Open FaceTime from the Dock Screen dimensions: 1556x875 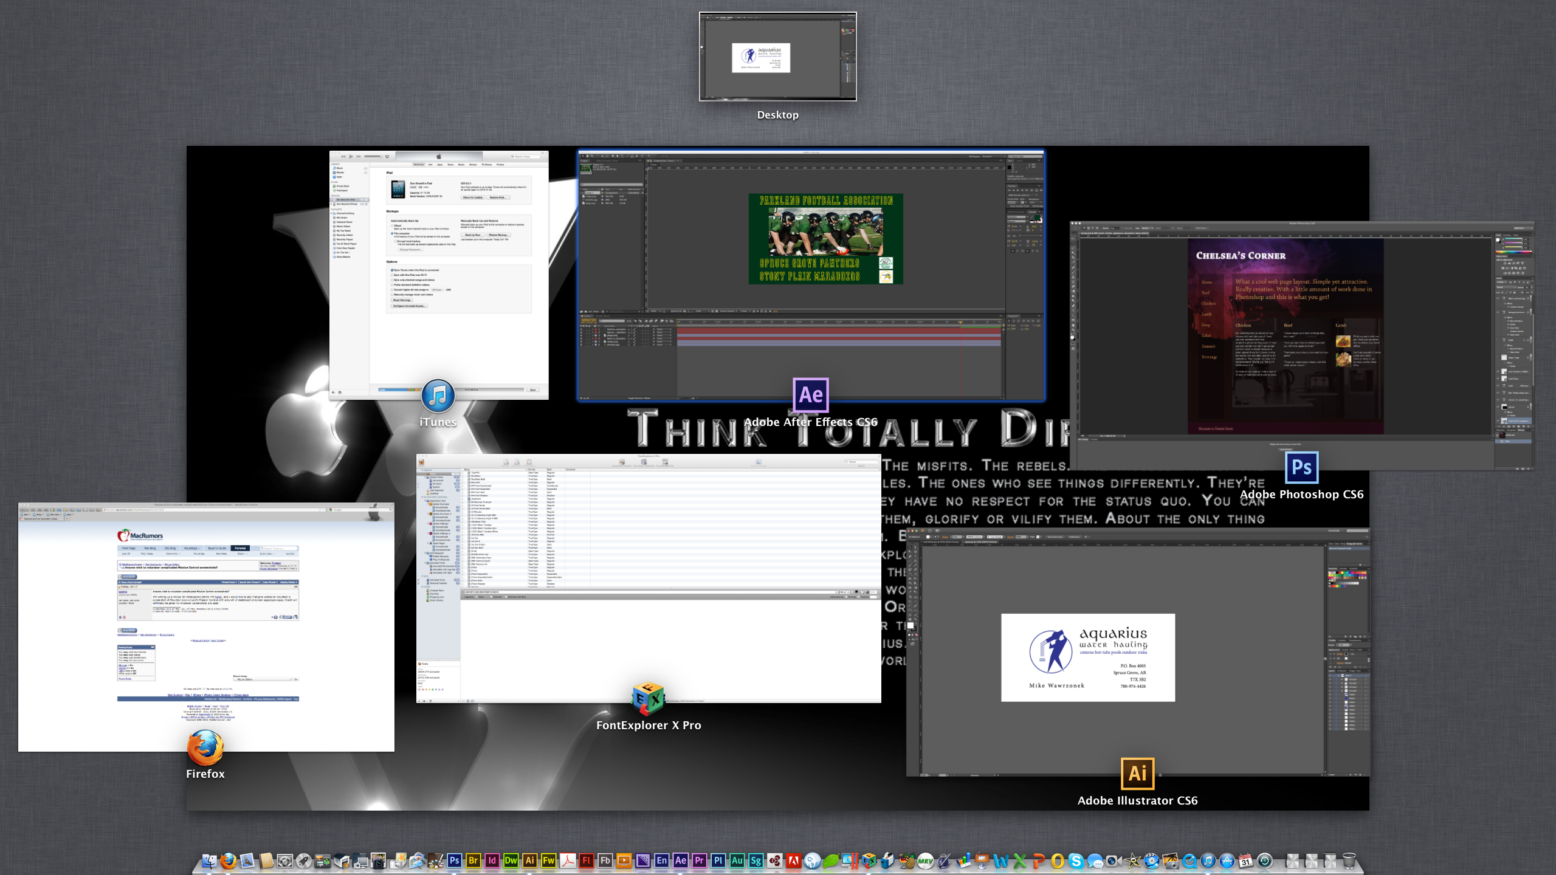[x=1114, y=860]
